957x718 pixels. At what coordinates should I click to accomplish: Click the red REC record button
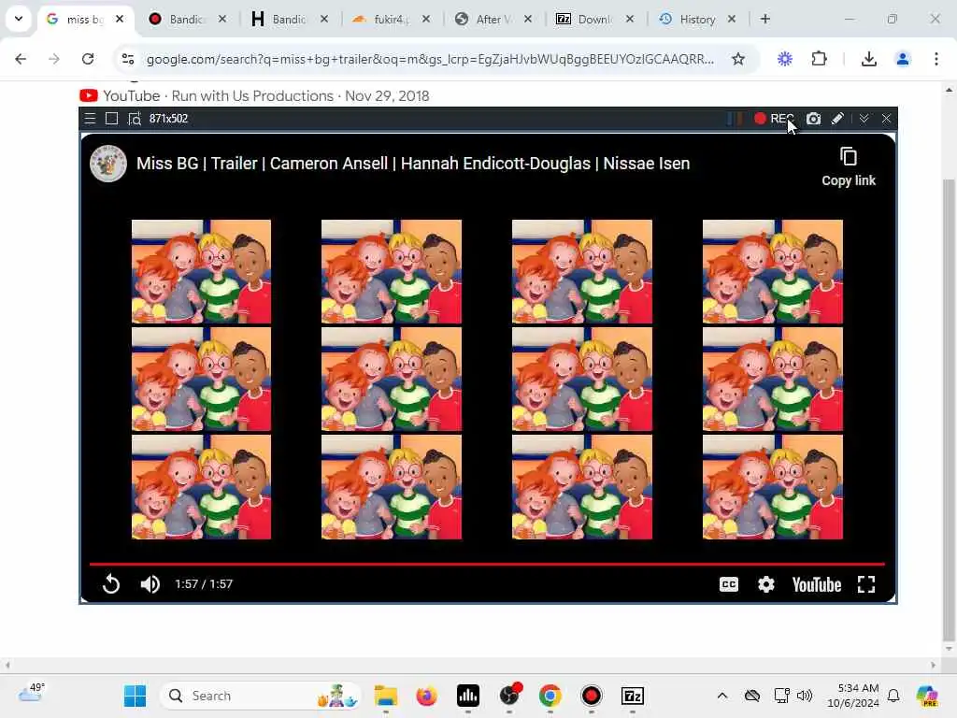coord(773,119)
